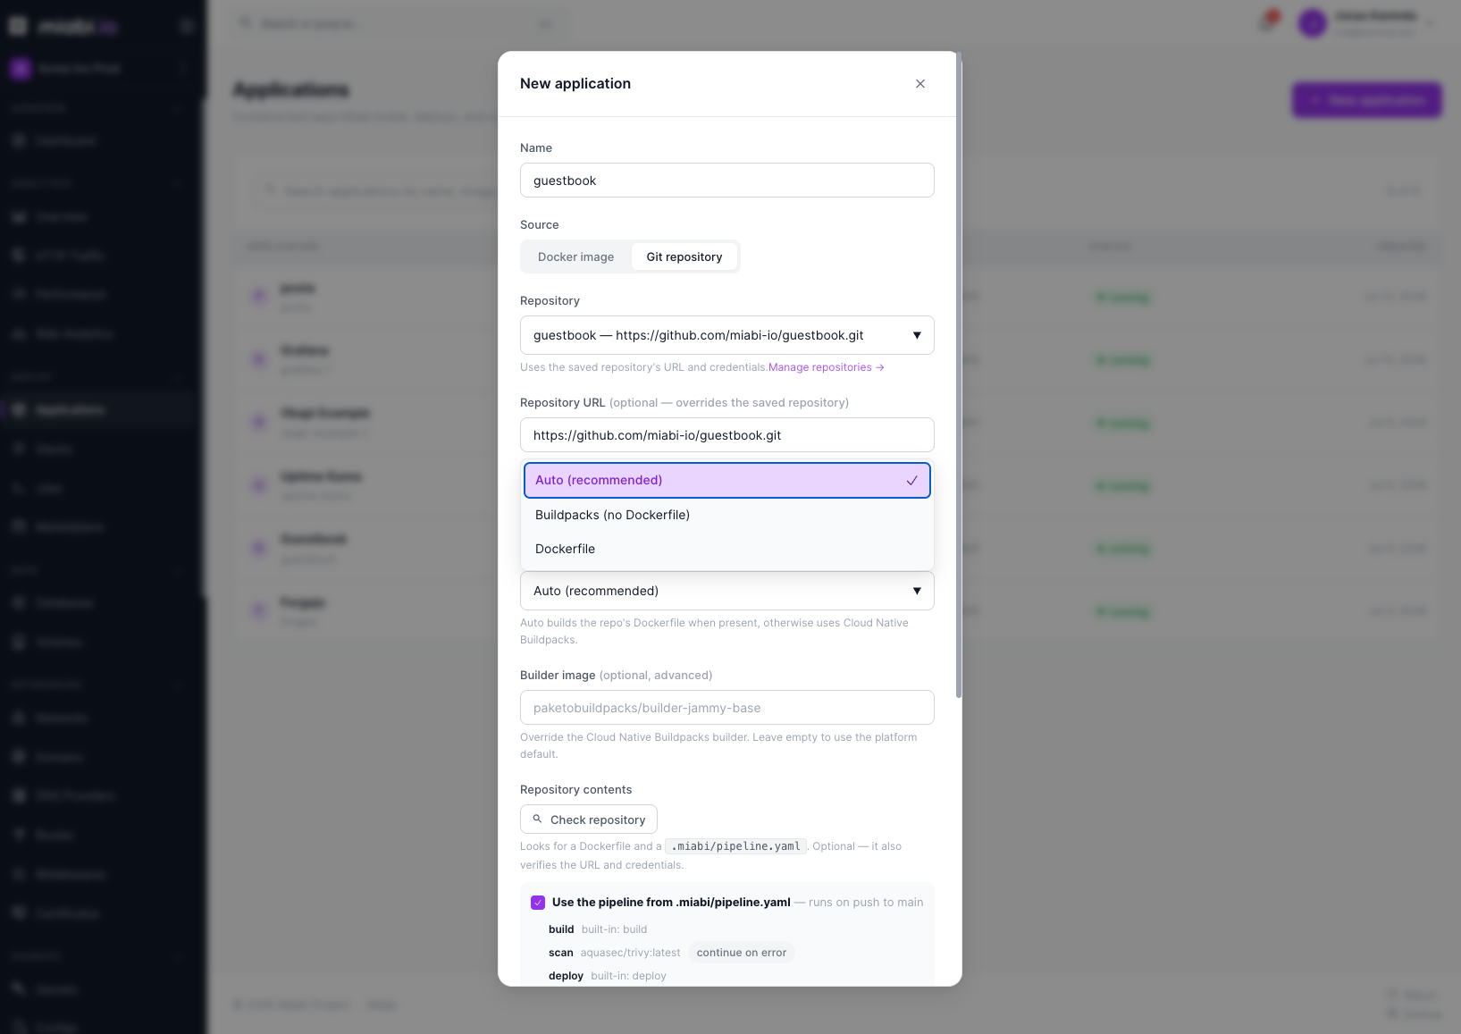Open the Repository dropdown
The height and width of the screenshot is (1034, 1461).
coord(727,335)
